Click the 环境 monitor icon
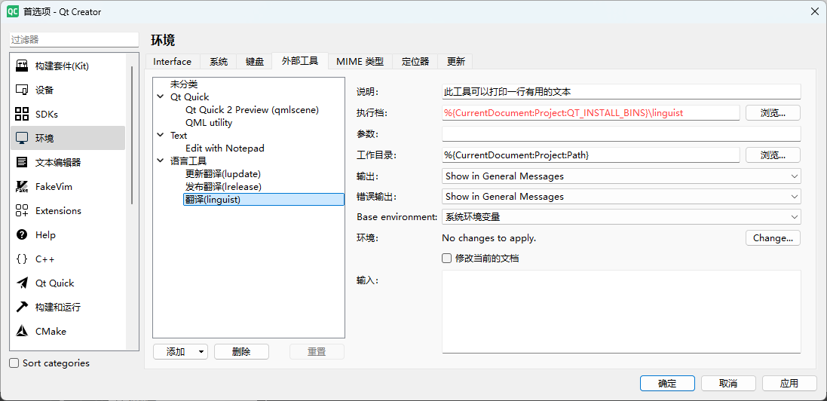This screenshot has height=401, width=827. 22,138
